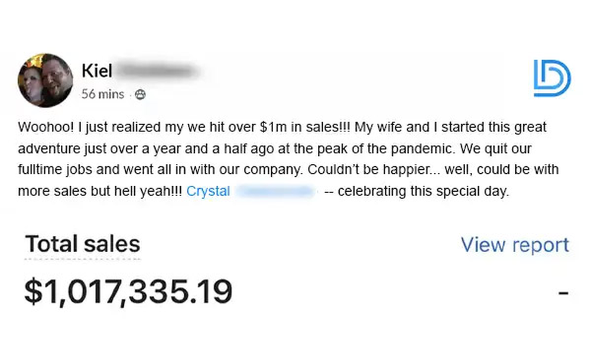Click the Crystal mention link

coord(207,191)
